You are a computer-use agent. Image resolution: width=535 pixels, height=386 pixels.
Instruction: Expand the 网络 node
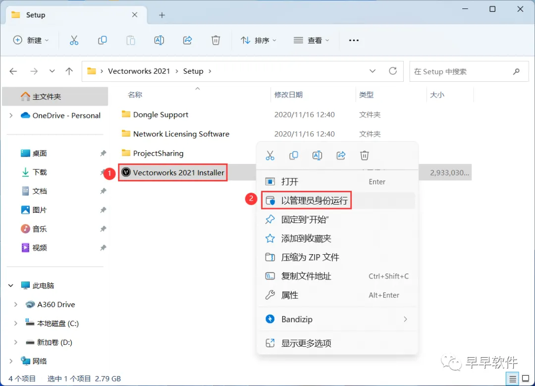(x=11, y=361)
